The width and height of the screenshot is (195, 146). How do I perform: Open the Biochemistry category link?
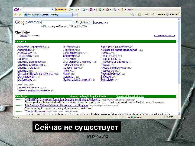[25, 56]
